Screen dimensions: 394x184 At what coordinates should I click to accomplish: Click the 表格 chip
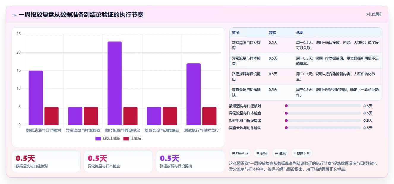(262, 153)
